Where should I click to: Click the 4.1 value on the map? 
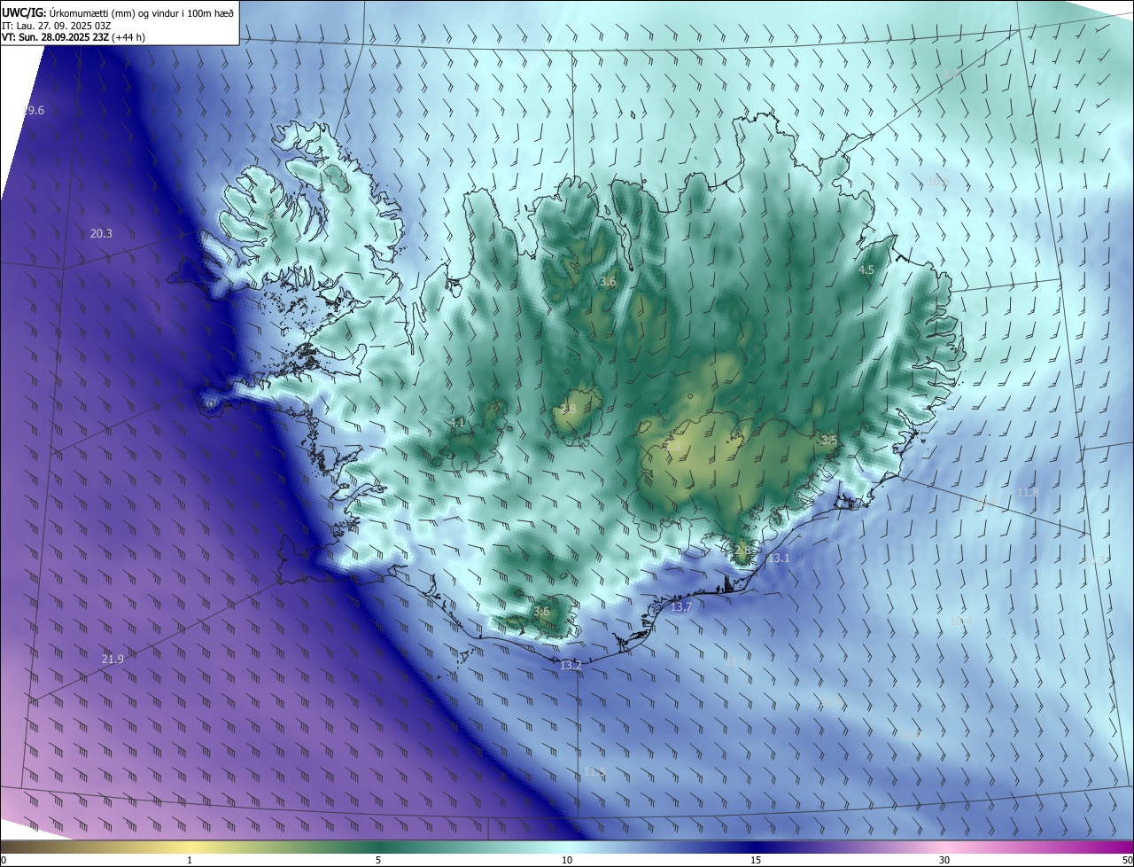tap(457, 422)
